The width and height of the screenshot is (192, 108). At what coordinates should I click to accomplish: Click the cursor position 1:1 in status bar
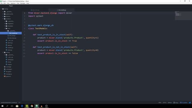pos(19,103)
